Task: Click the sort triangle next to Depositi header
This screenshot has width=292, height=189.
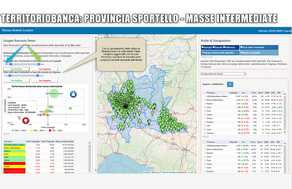Action: [239, 142]
